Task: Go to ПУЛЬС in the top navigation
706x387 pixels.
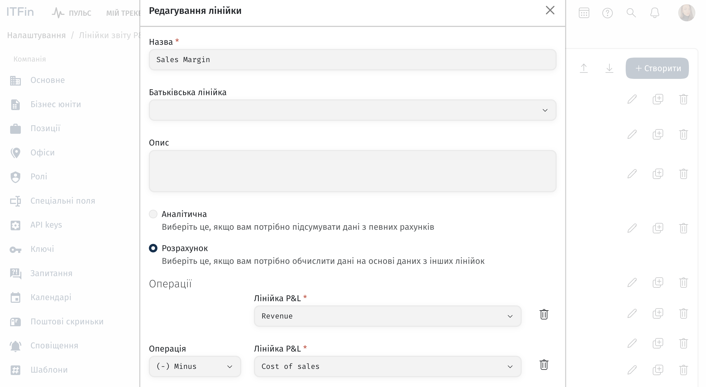Action: click(72, 13)
